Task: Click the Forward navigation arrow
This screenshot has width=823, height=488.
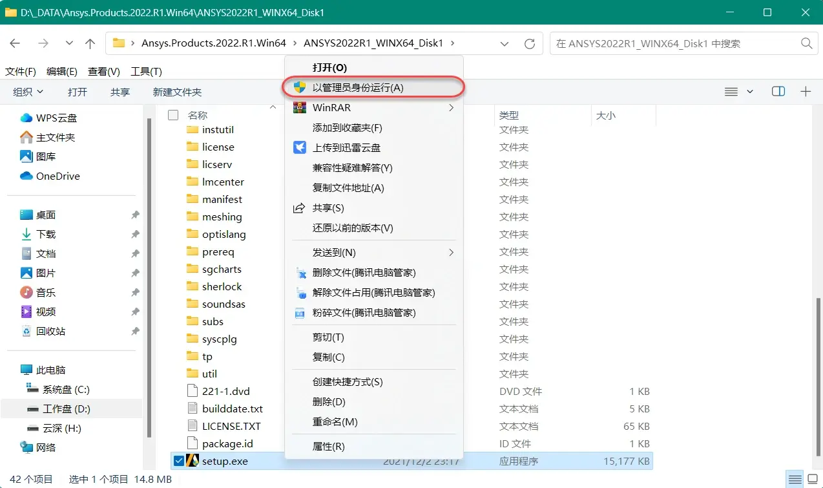Action: click(43, 43)
